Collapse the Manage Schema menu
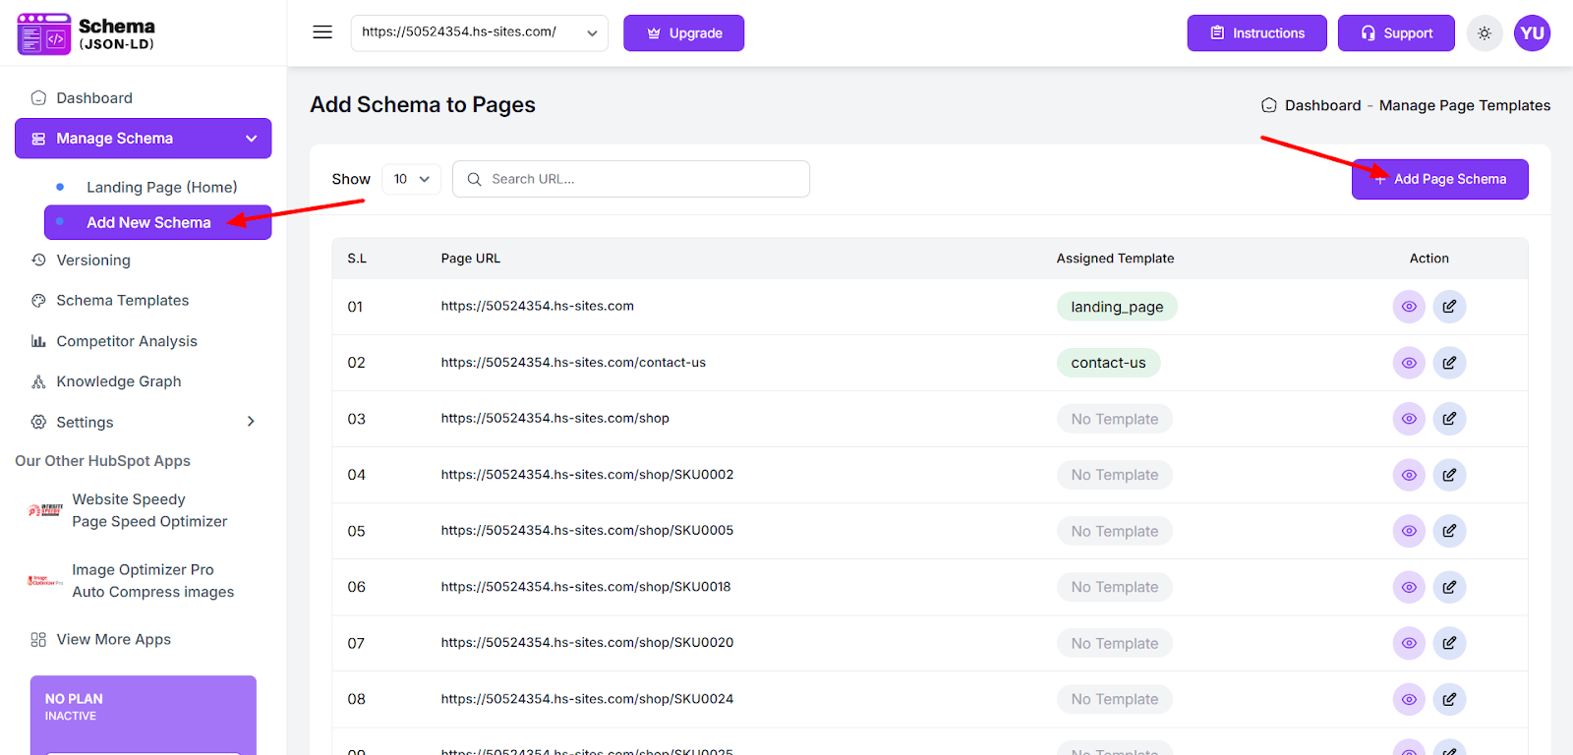 (x=251, y=139)
